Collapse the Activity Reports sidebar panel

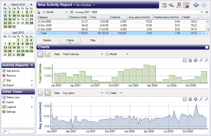pos(32,65)
